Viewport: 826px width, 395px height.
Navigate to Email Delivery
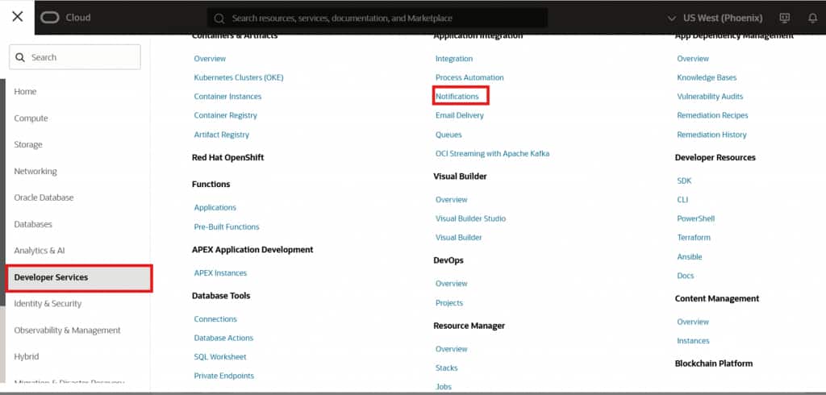(x=460, y=115)
